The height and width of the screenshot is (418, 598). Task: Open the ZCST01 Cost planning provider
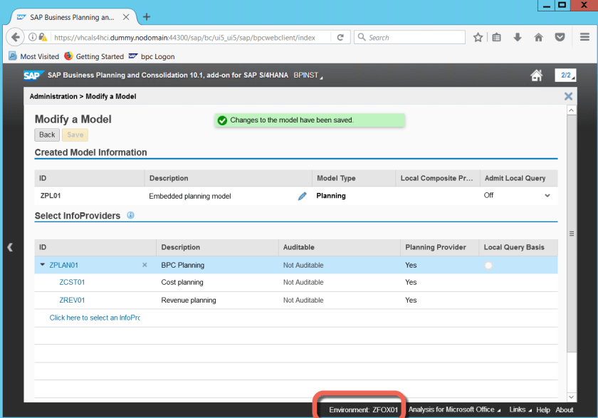[72, 282]
